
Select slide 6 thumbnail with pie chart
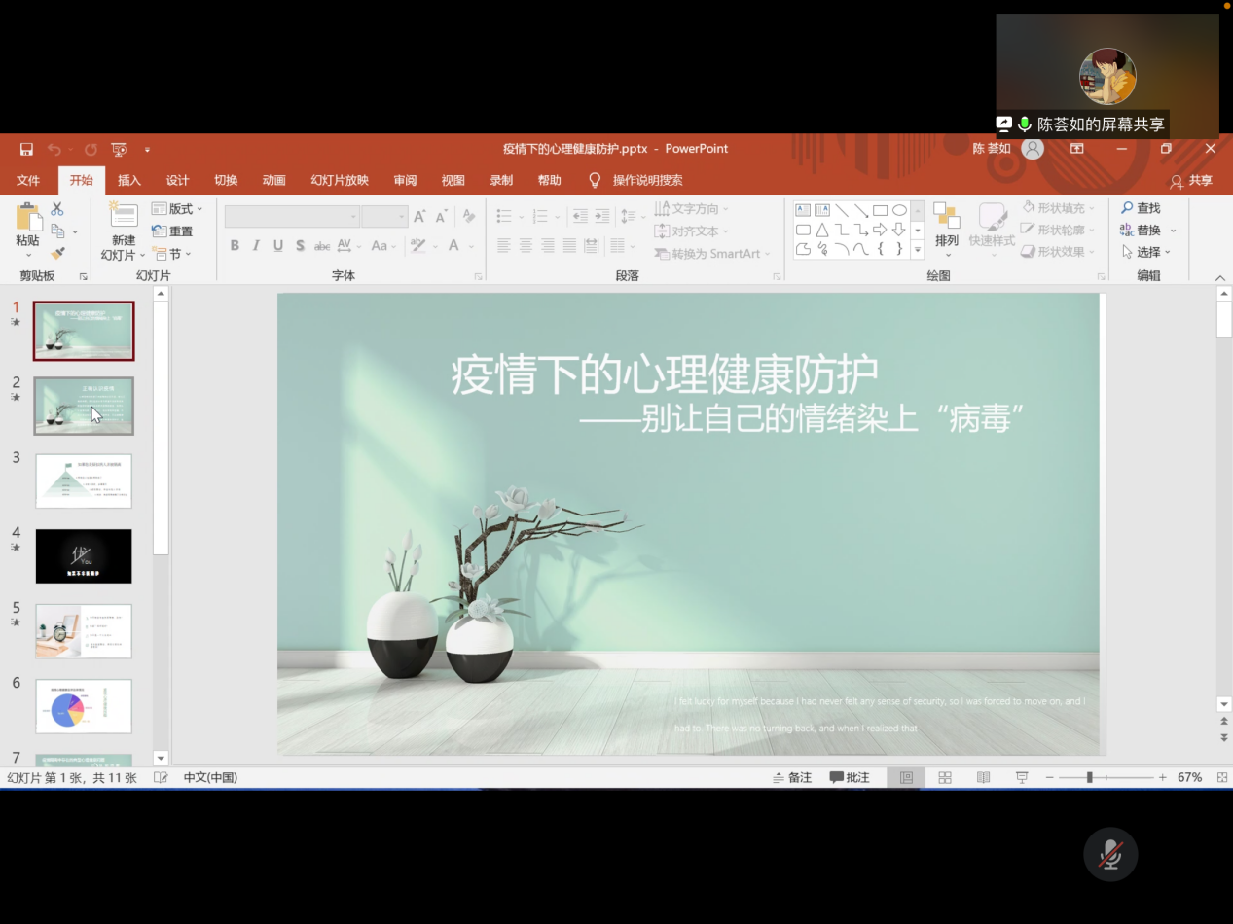click(84, 706)
